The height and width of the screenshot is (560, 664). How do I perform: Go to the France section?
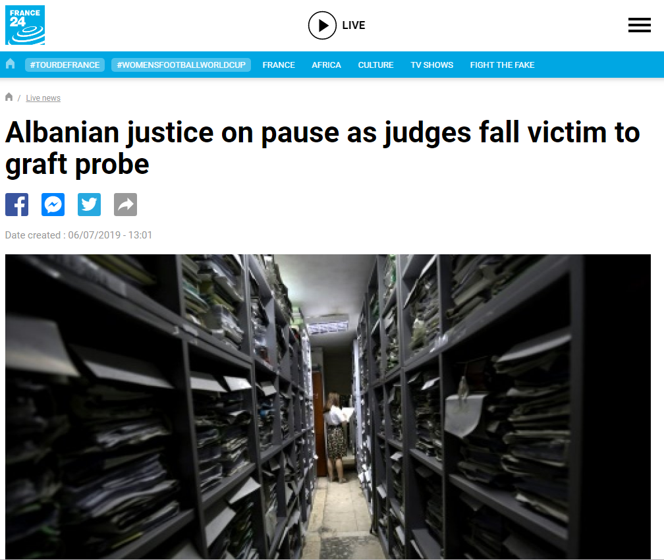tap(279, 65)
